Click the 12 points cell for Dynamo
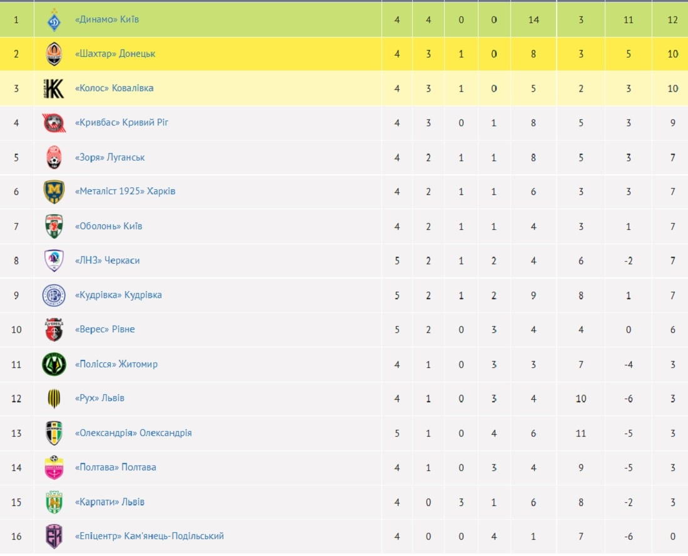Screen dimensions: 688x556 [x=672, y=20]
